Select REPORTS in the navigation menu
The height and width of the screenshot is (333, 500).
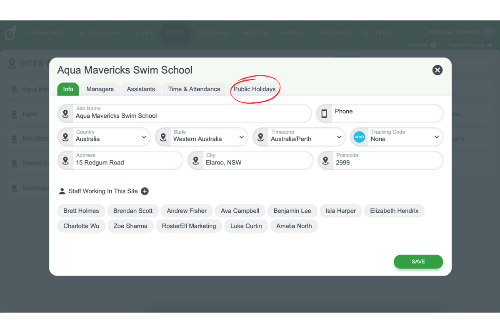click(x=335, y=33)
